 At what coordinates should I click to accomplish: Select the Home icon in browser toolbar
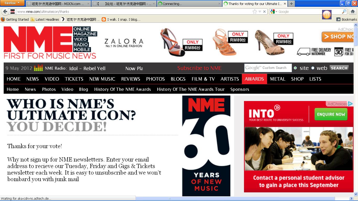tap(352, 12)
